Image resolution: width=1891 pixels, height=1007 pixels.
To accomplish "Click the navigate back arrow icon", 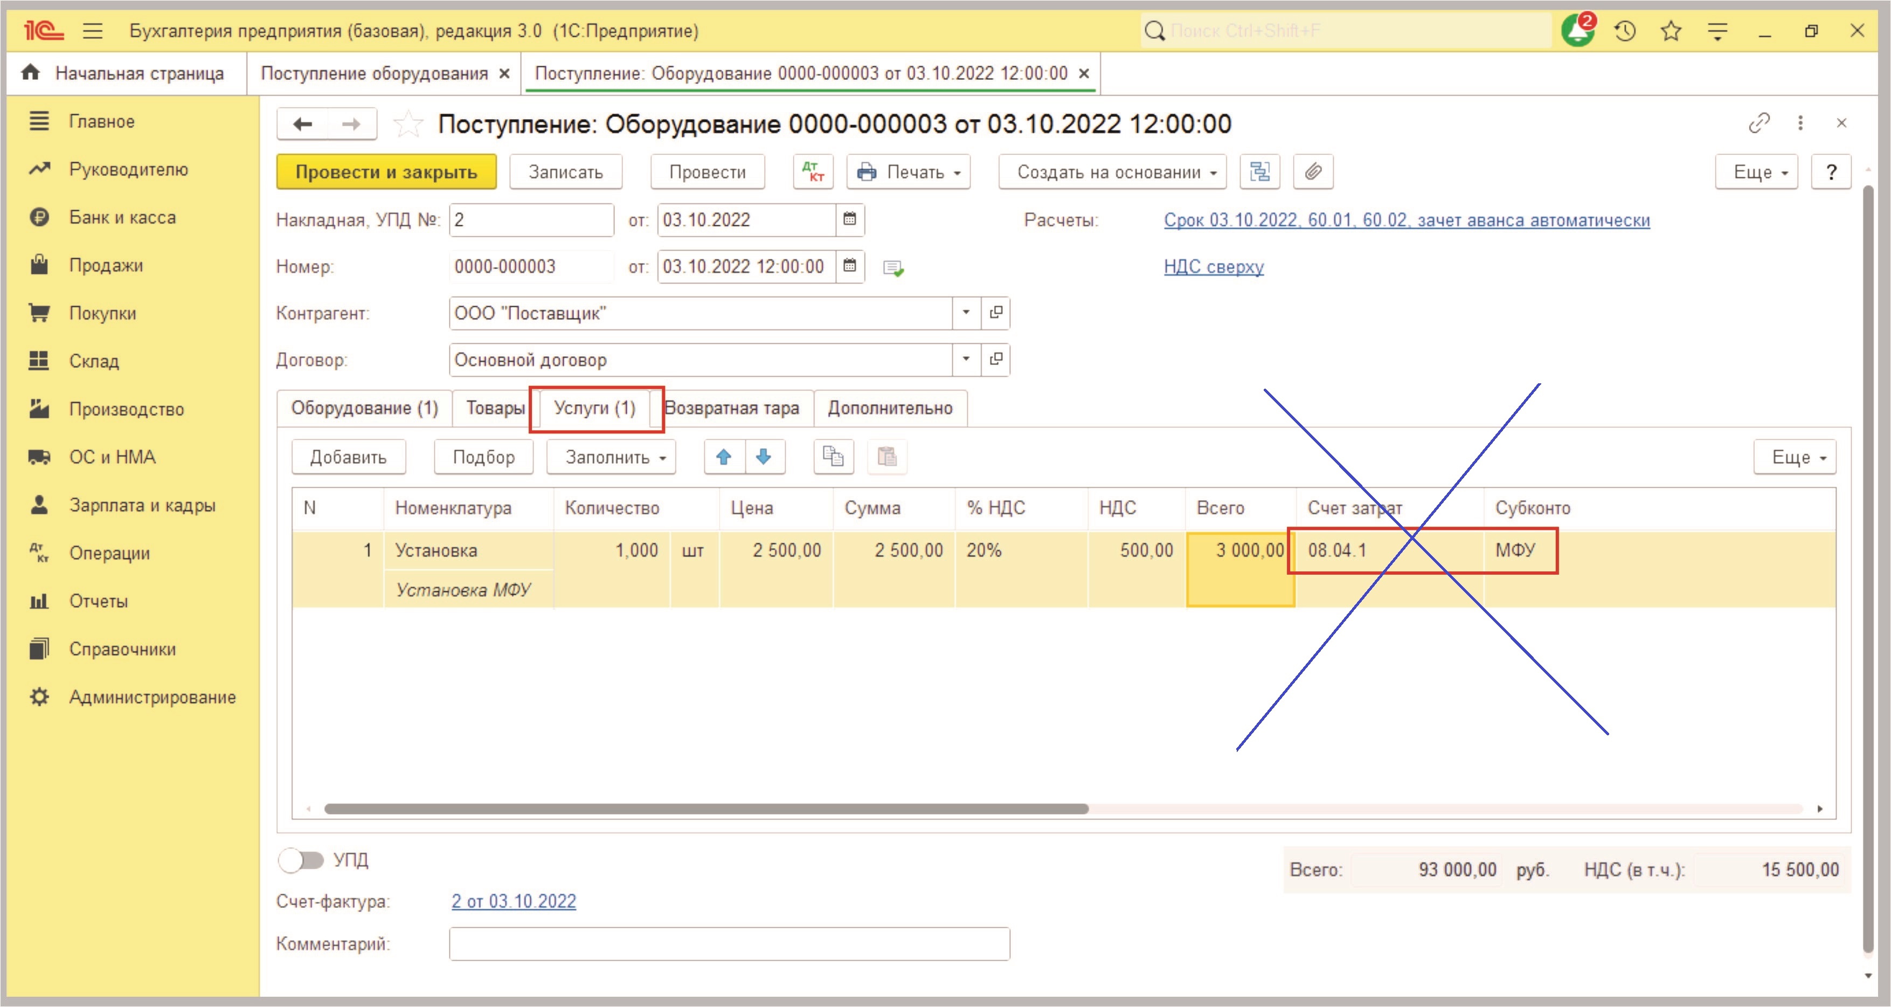I will 304,124.
